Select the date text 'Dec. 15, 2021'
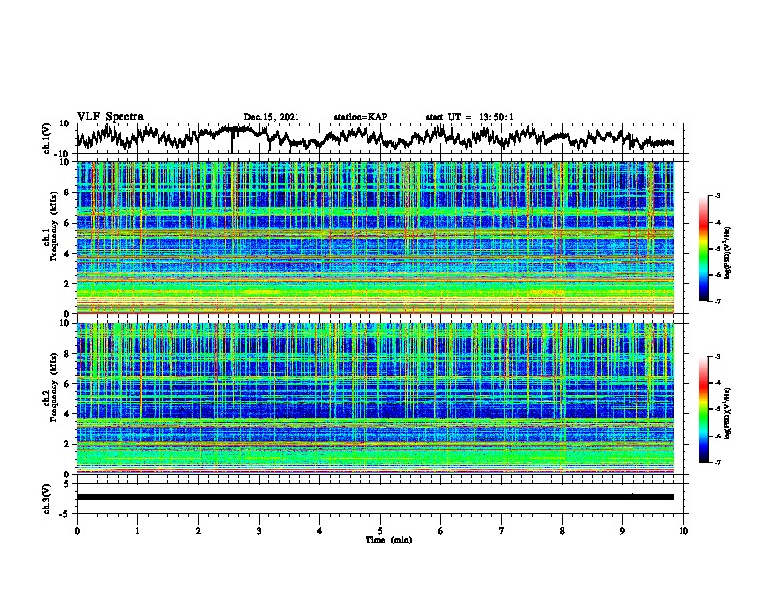Viewport: 770px width, 595px height. click(271, 117)
